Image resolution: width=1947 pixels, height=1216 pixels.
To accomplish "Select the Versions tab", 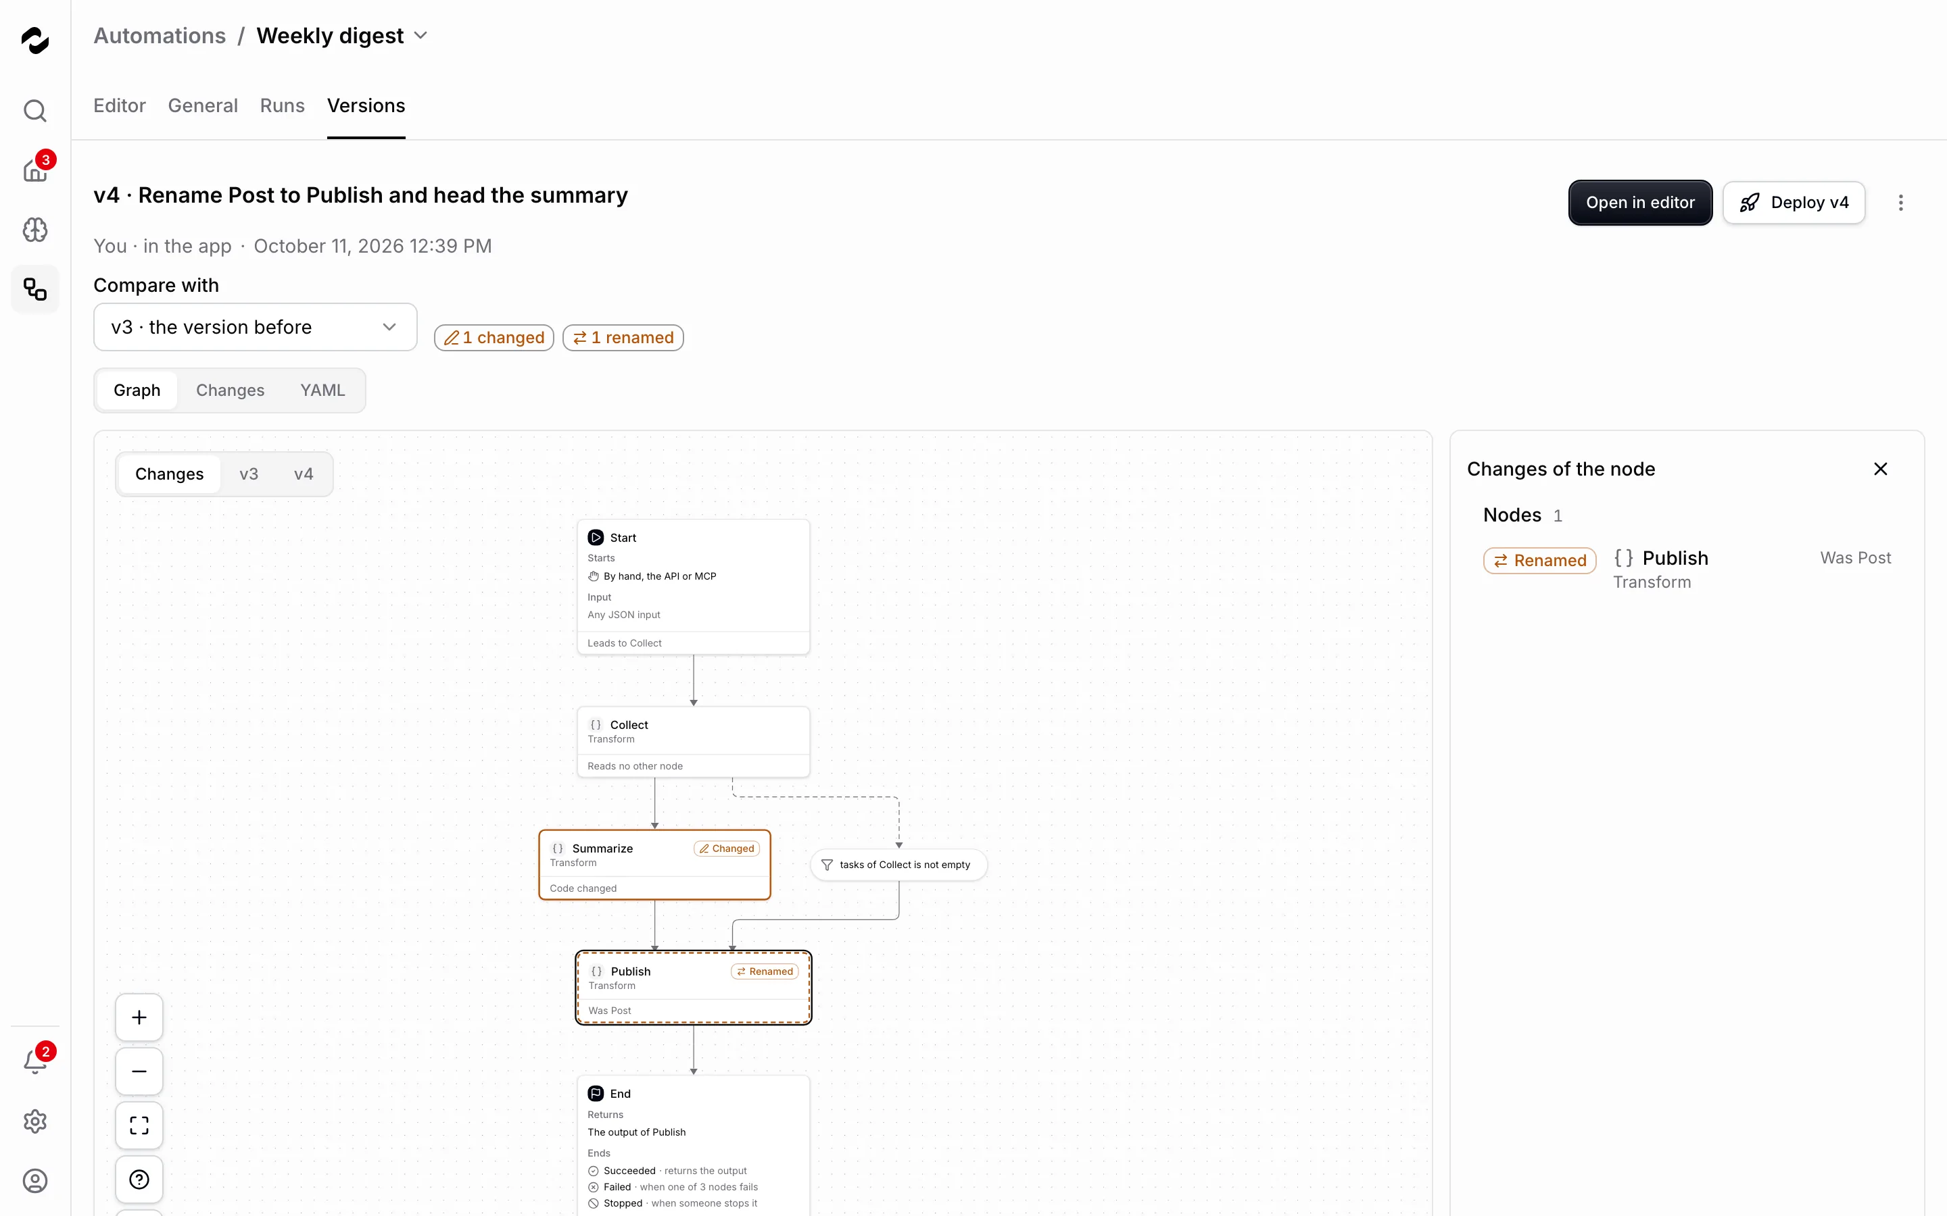I will [366, 105].
